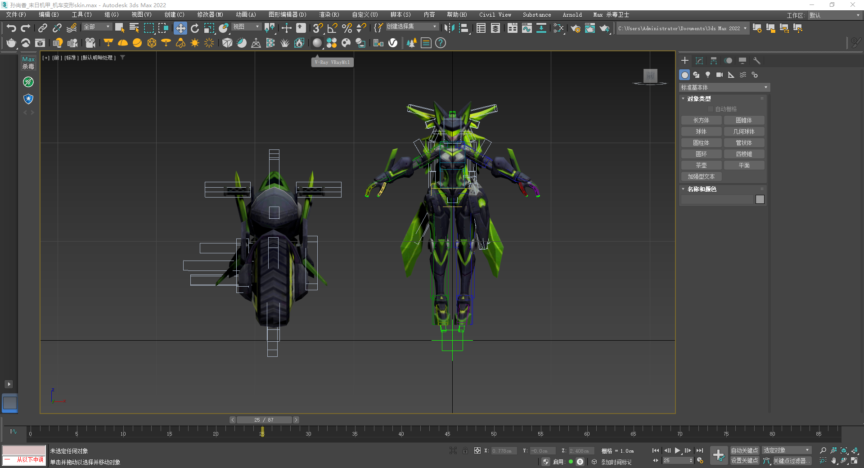Select the Cameras category in Create panel
This screenshot has height=468, width=864.
[720, 75]
